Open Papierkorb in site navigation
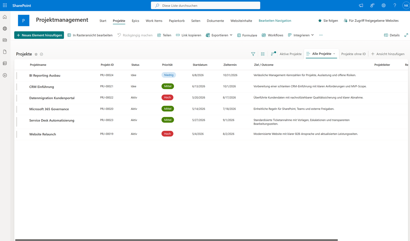Image resolution: width=410 pixels, height=241 pixels. click(x=177, y=21)
